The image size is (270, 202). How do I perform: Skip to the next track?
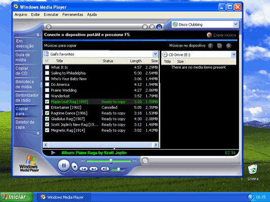93,169
